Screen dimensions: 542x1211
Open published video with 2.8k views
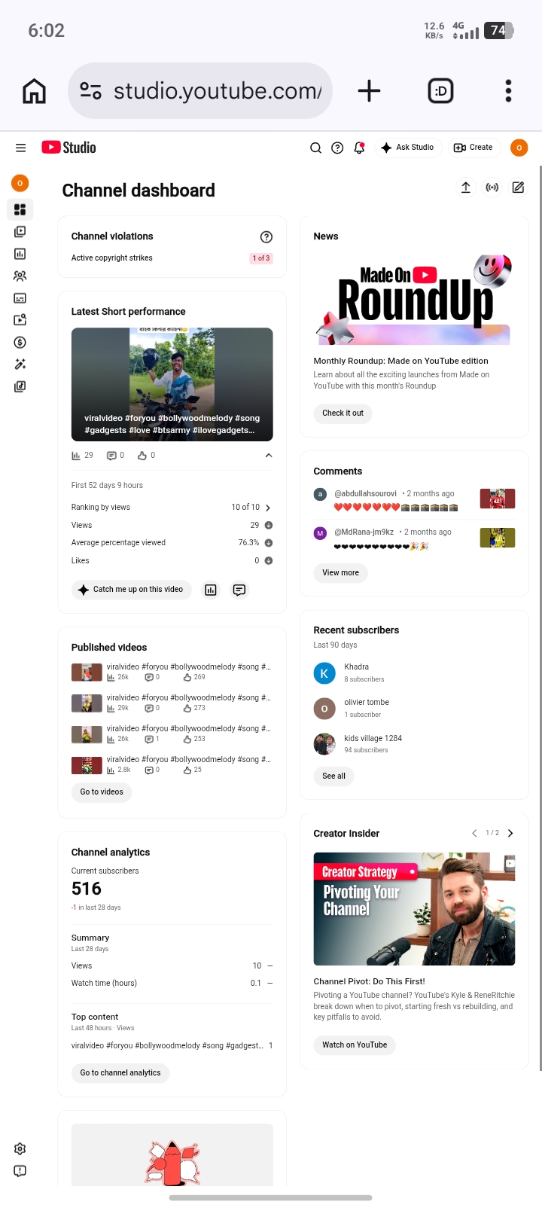[x=172, y=764]
